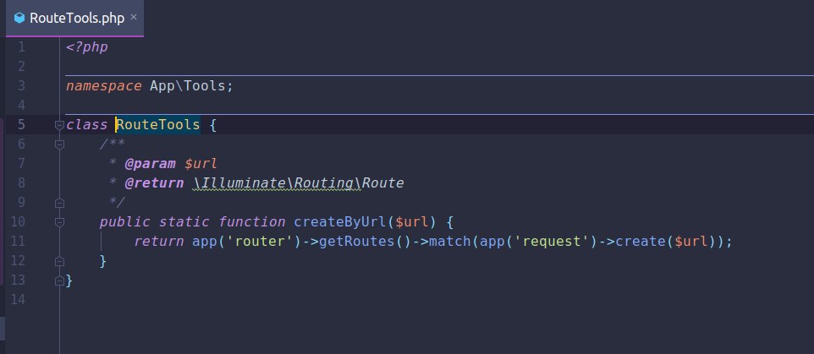This screenshot has height=354, width=814.
Task: Click the class end fold marker on line 13
Action: 60,281
